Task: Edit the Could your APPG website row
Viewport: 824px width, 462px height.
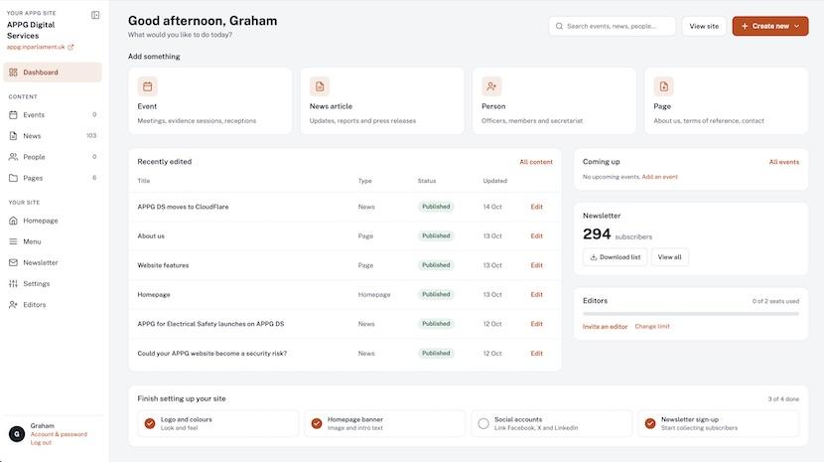Action: (x=536, y=353)
